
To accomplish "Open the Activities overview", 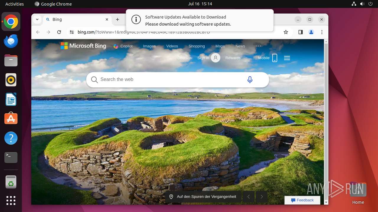I will pos(14,4).
